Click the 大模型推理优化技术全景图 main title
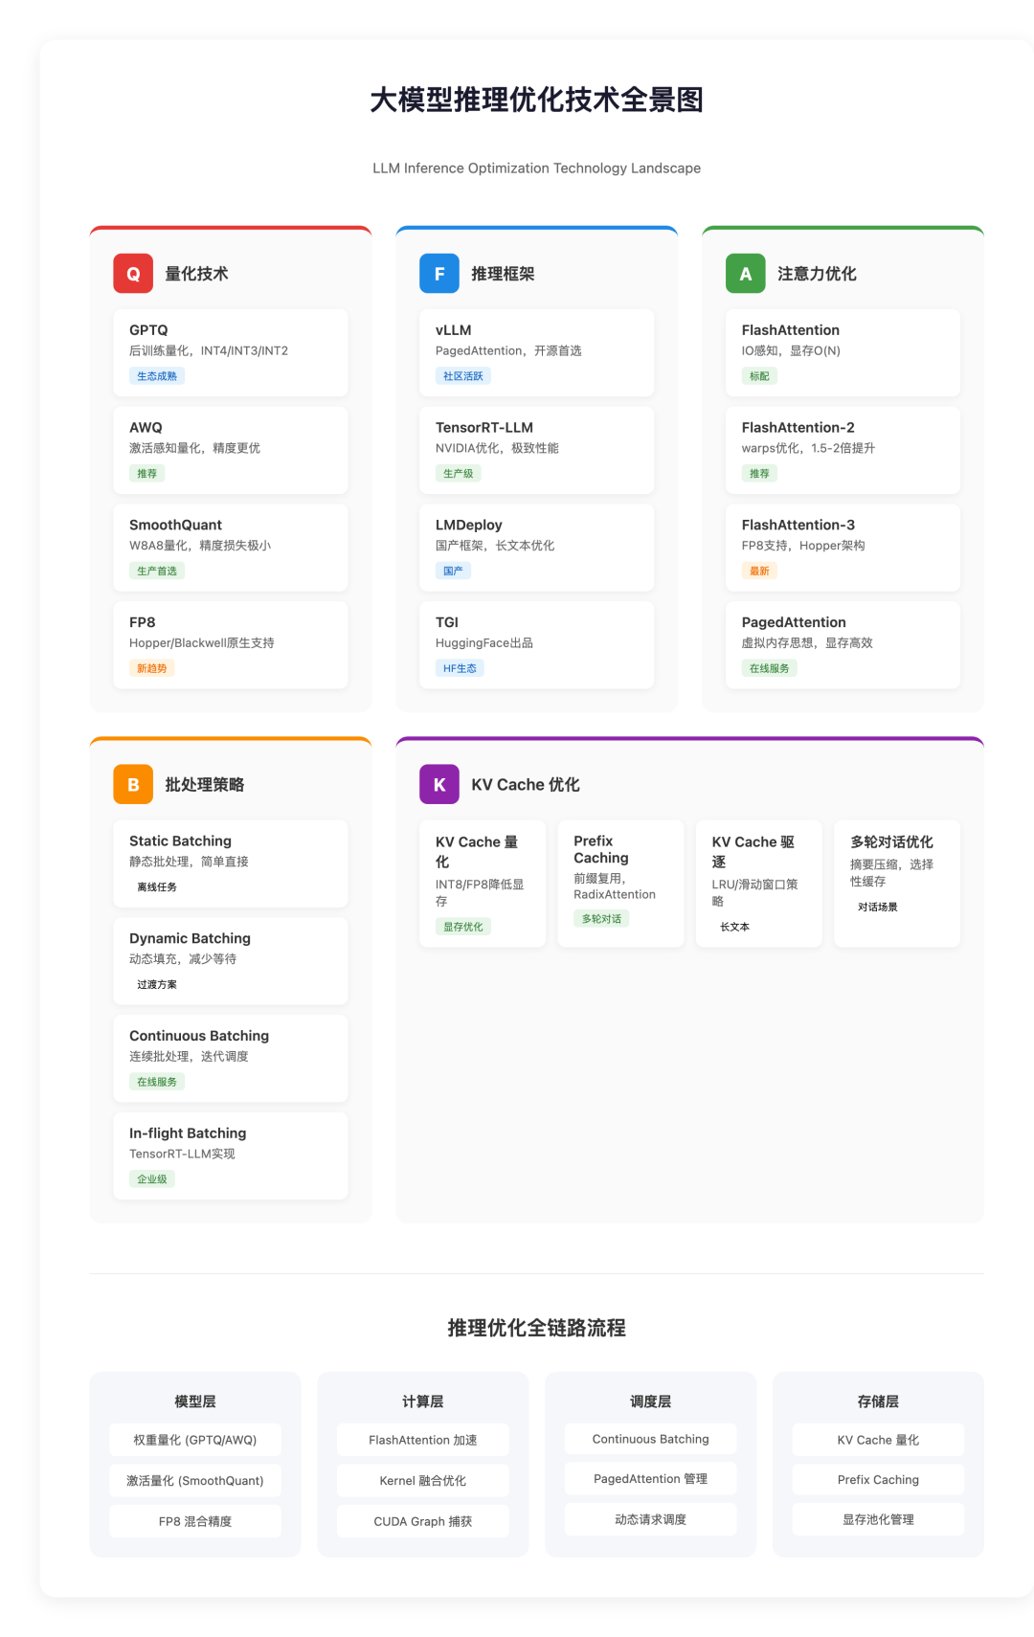This screenshot has height=1637, width=1034. click(x=536, y=100)
